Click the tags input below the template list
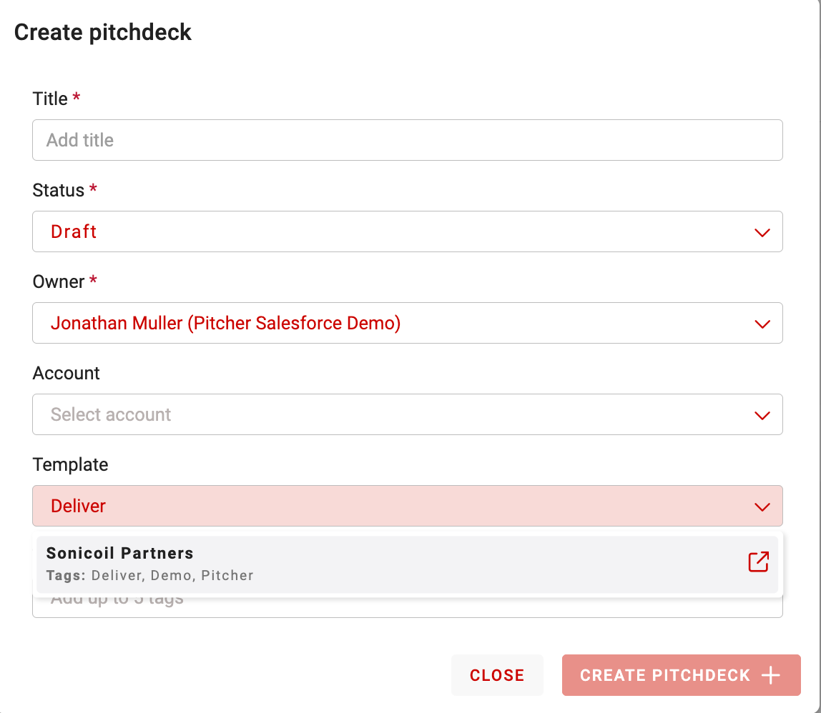 click(x=407, y=606)
